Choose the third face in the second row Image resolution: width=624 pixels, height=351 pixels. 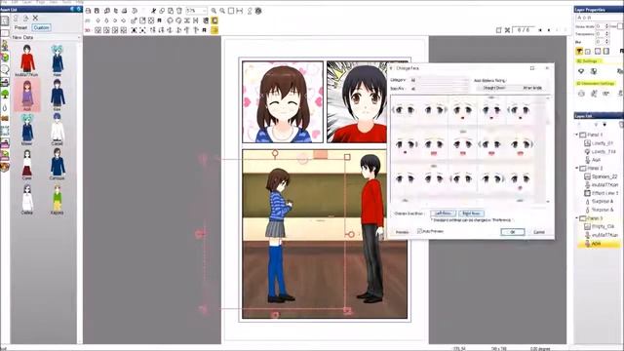[x=463, y=145]
